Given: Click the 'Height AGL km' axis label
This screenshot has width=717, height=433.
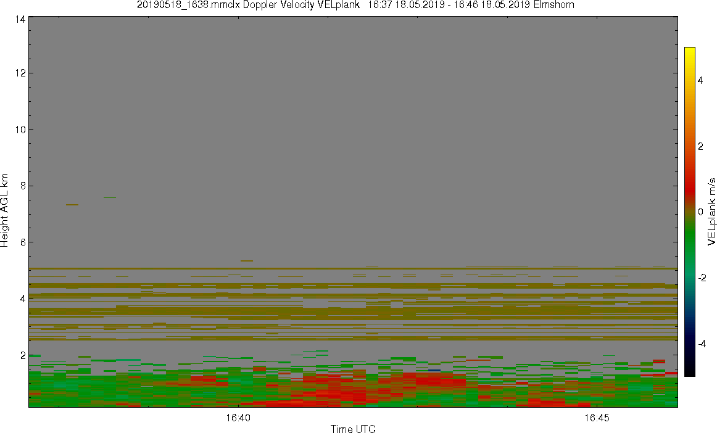Looking at the screenshot, I should pyautogui.click(x=5, y=210).
